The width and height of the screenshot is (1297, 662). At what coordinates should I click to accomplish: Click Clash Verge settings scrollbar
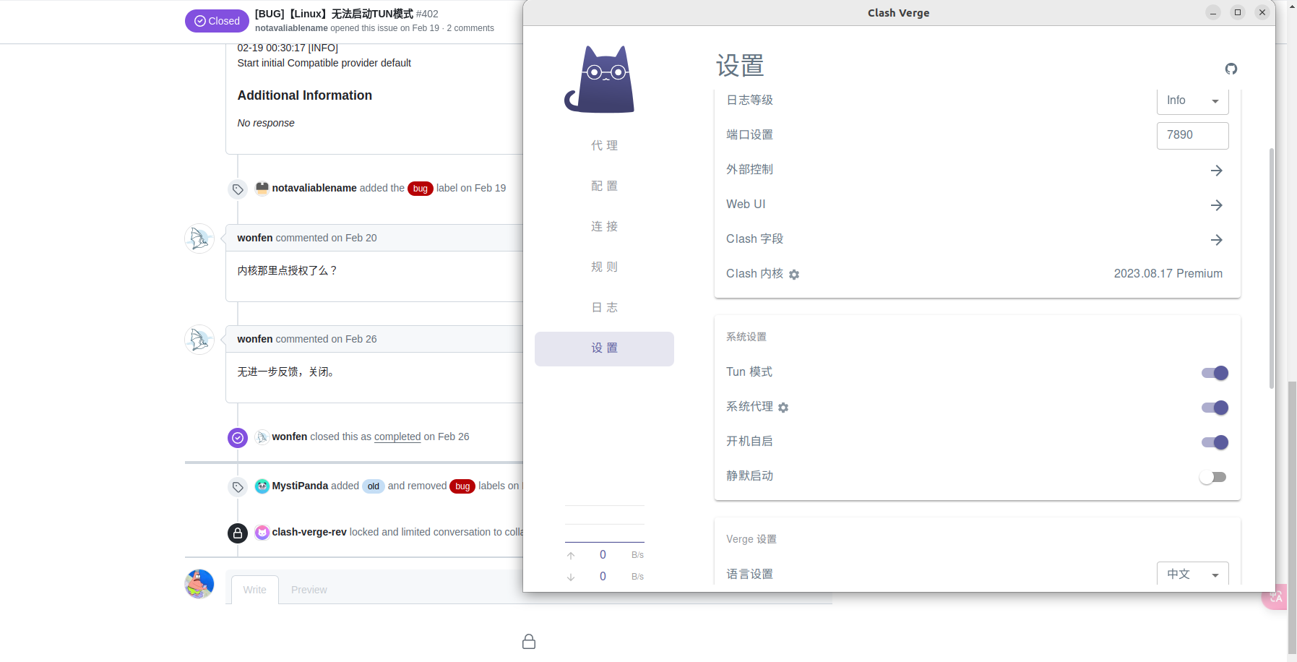1272,267
